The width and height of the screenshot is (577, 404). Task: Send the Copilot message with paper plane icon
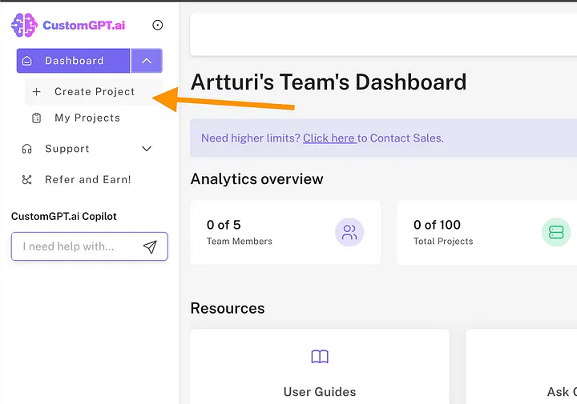click(150, 246)
